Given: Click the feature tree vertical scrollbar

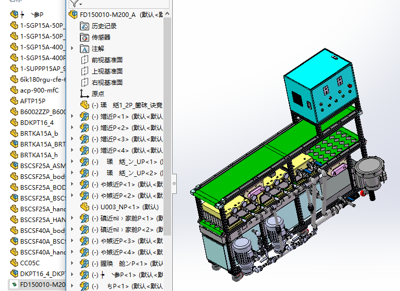Looking at the screenshot, I should pos(167,126).
